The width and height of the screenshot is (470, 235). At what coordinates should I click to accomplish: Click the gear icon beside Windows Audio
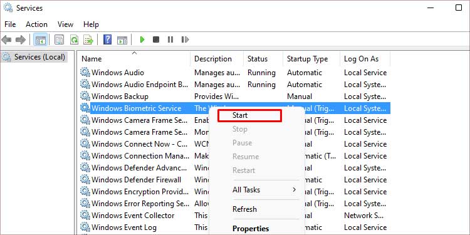(85, 73)
